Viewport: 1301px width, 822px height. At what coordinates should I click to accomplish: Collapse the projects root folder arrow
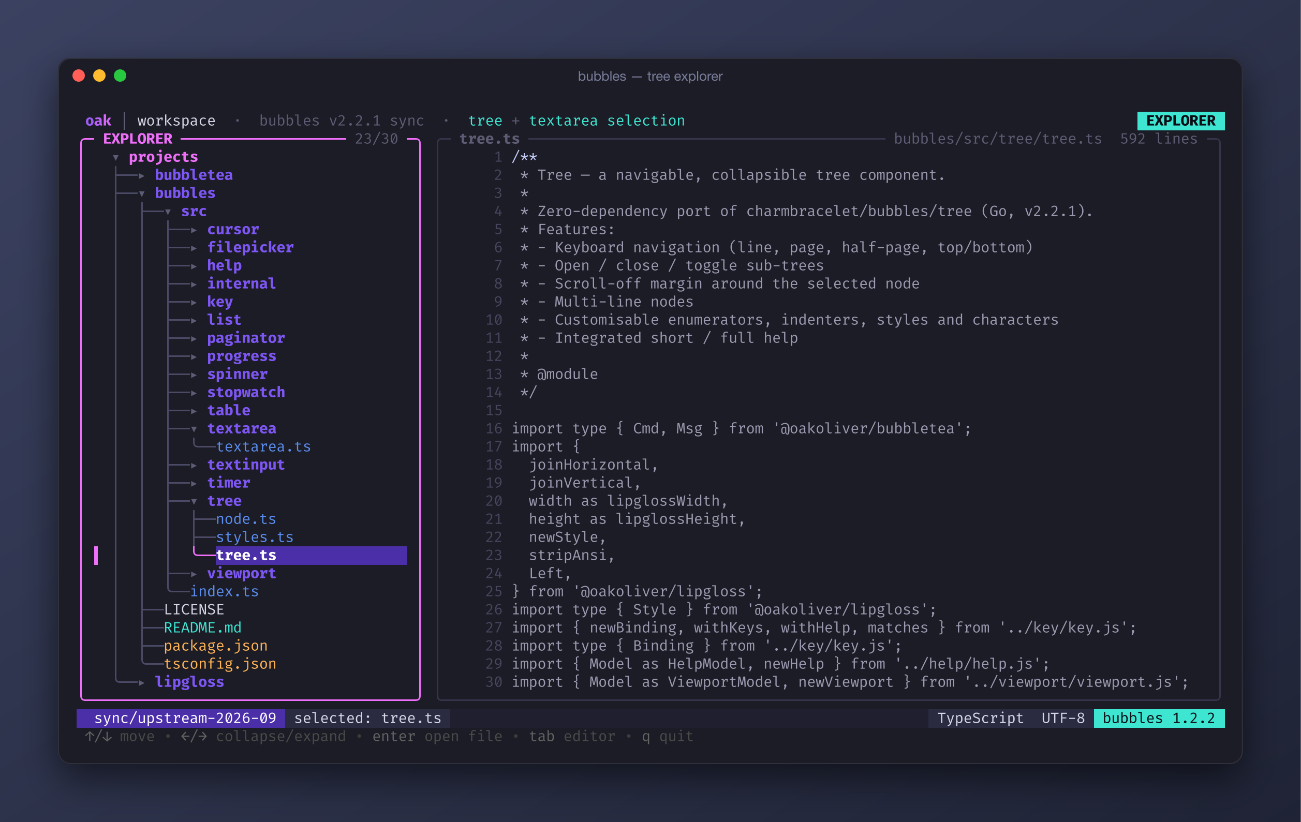pyautogui.click(x=115, y=158)
